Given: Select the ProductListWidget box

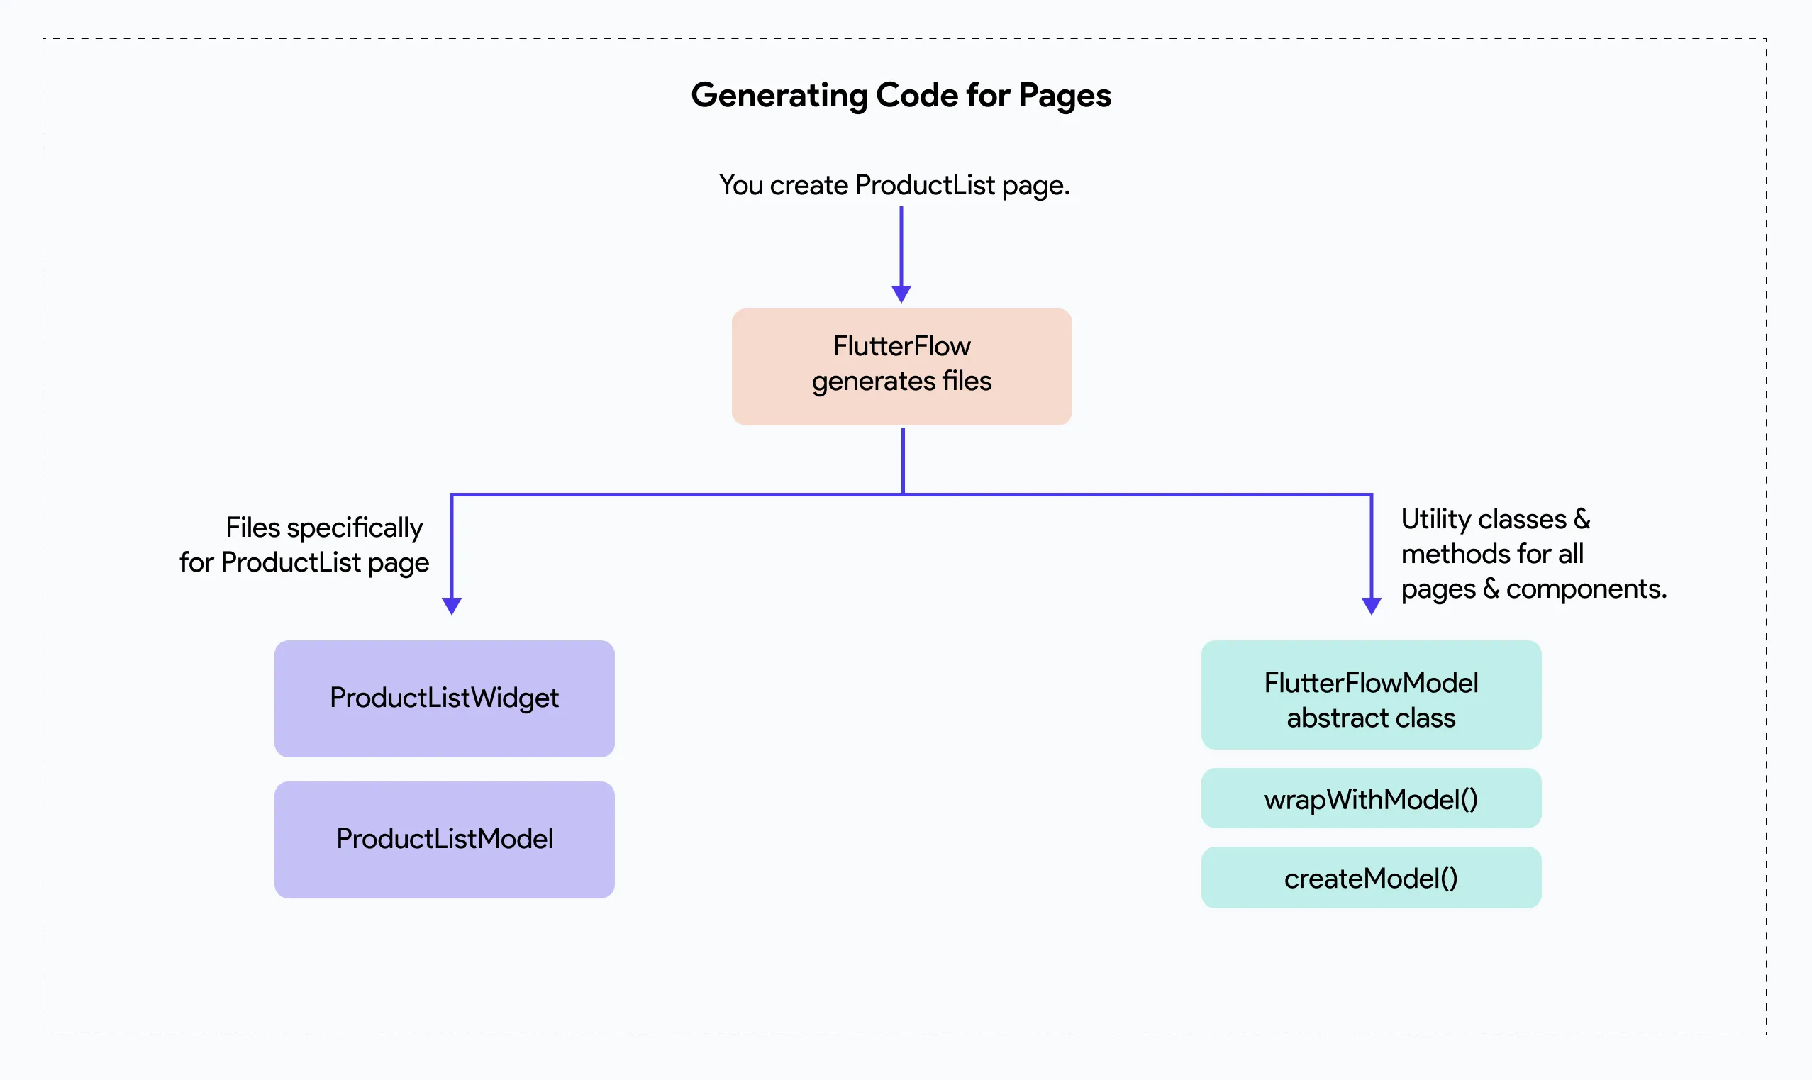Looking at the screenshot, I should 445,698.
